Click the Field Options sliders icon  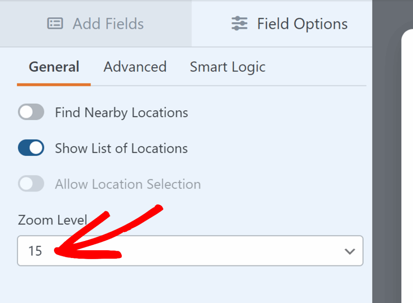click(240, 23)
